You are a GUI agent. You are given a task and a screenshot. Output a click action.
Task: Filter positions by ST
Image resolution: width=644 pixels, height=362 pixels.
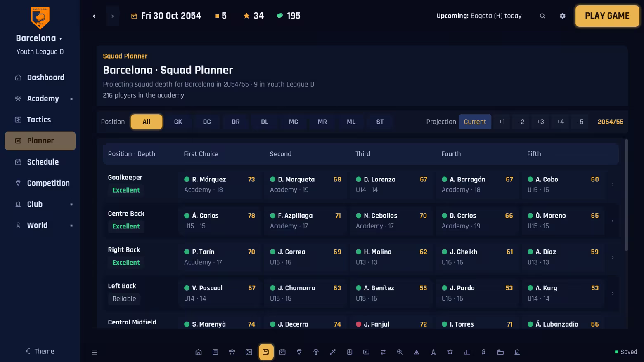[380, 122]
